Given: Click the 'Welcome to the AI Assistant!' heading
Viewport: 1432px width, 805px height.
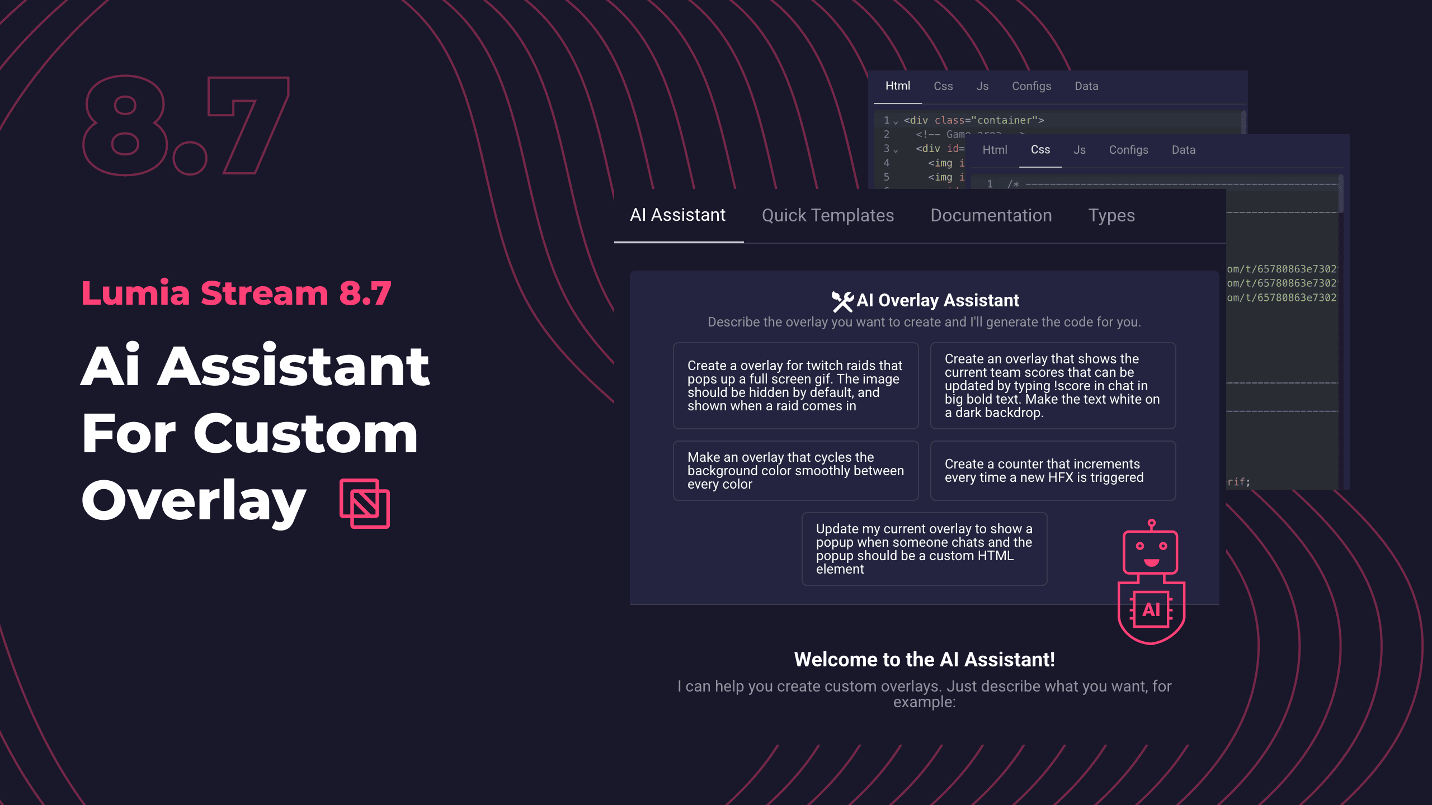Looking at the screenshot, I should click(x=924, y=660).
